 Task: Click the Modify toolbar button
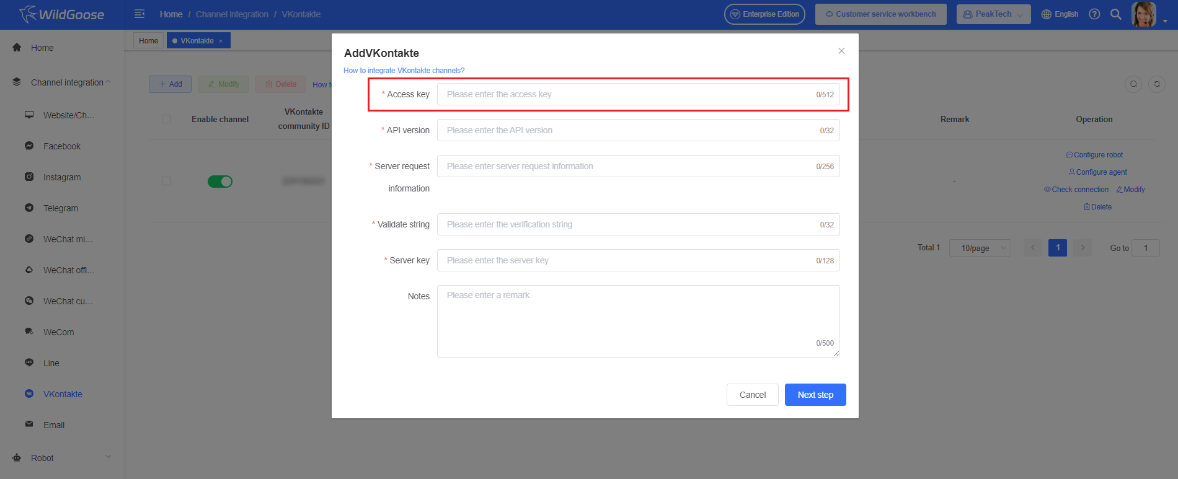(x=223, y=84)
